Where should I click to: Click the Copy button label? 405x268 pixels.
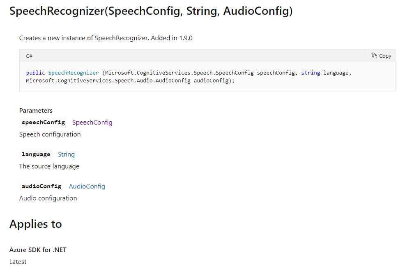pyautogui.click(x=385, y=56)
